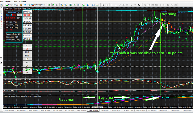Switch to the AUDUSD,M5 chart tab
This screenshot has width=193, height=113.
coord(57,111)
